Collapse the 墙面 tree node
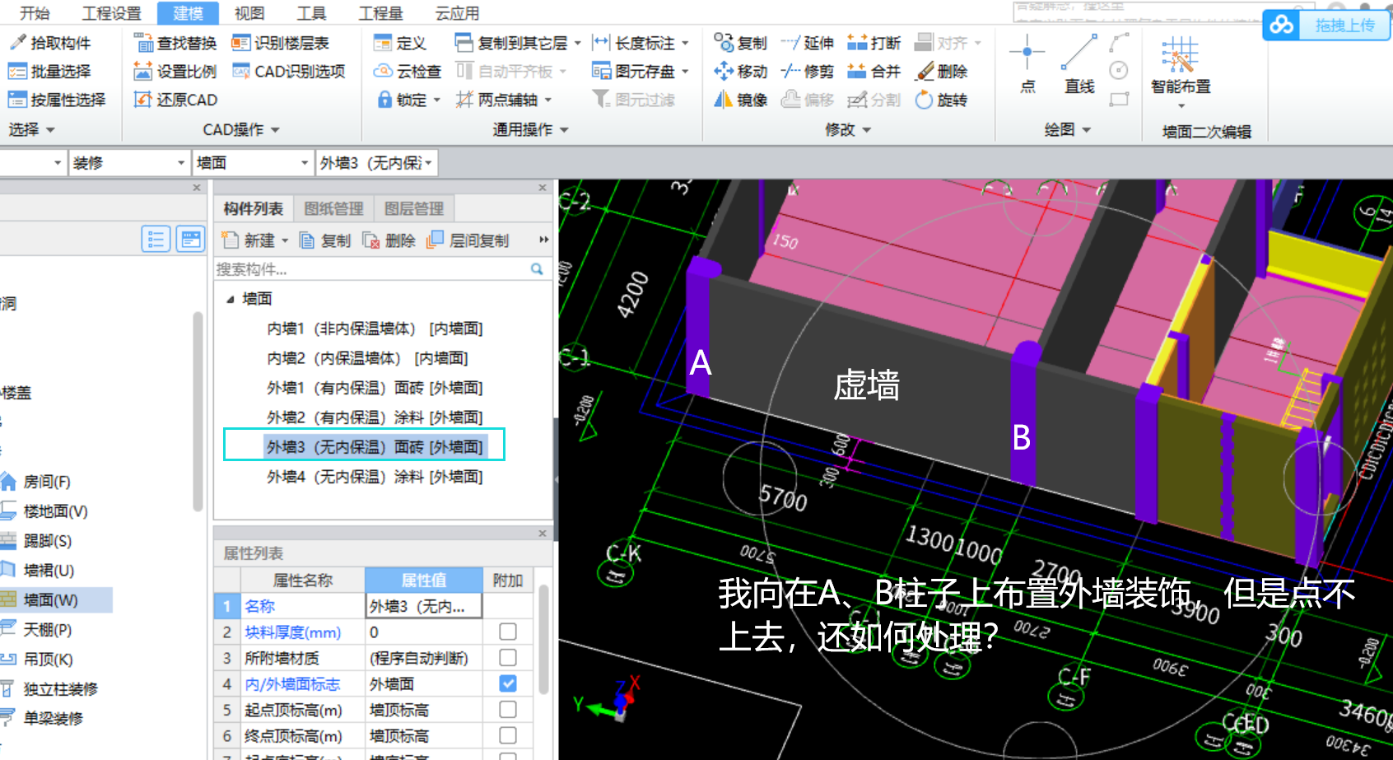This screenshot has height=760, width=1393. pyautogui.click(x=231, y=299)
